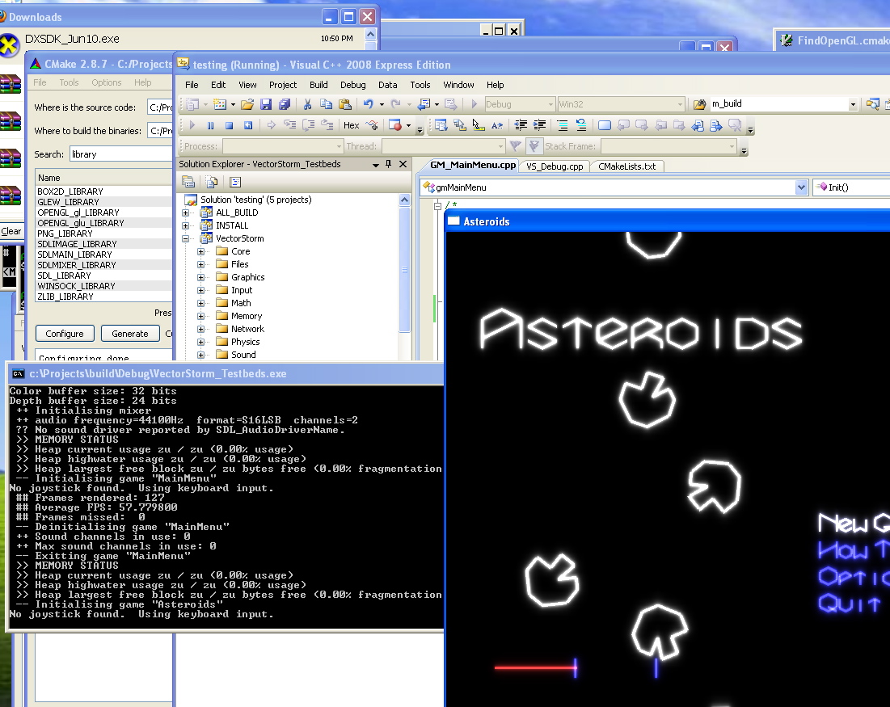Open Properties icon in Solution Explorer toolbar
Viewport: 890px width, 707px height.
(188, 182)
